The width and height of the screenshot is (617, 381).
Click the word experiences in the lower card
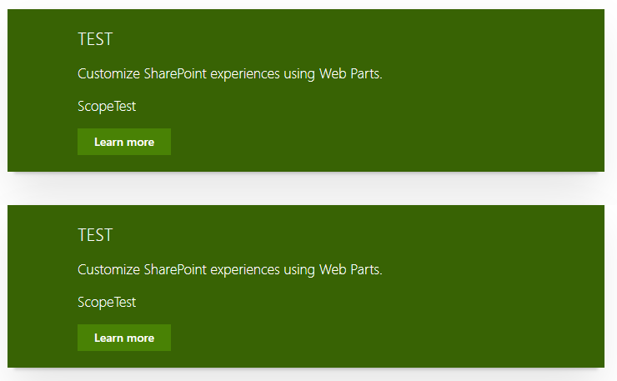[245, 270]
